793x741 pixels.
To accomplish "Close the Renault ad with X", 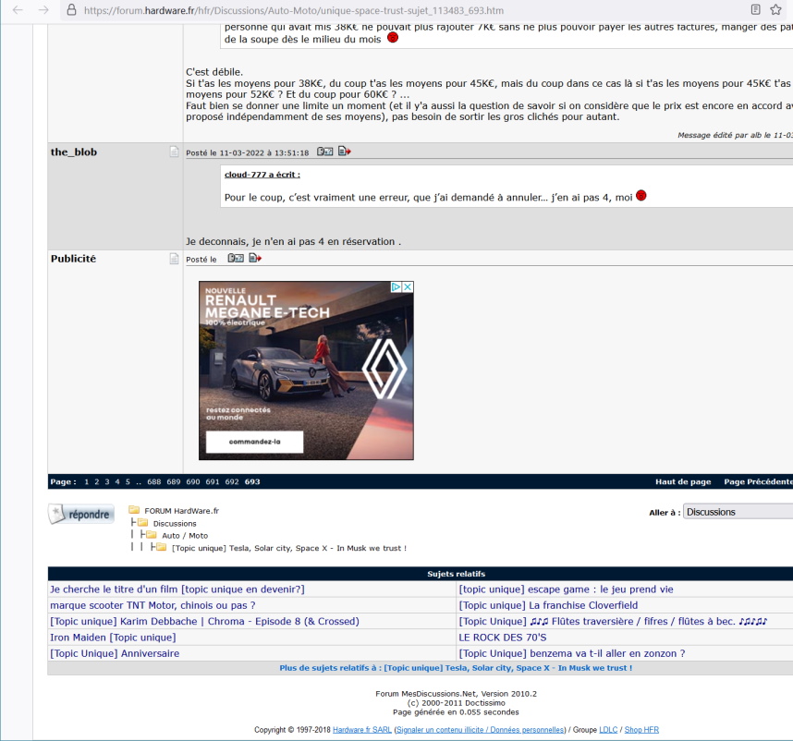I will point(408,287).
